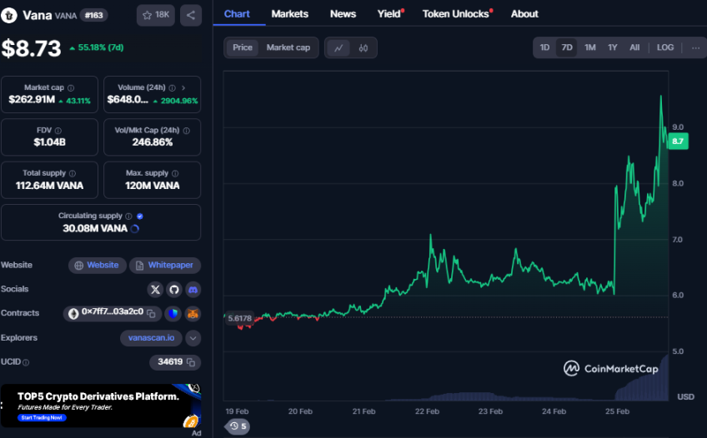
Task: Switch chart to line view
Action: pyautogui.click(x=338, y=47)
